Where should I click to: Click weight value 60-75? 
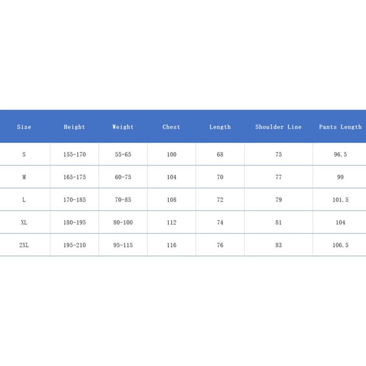pos(123,177)
